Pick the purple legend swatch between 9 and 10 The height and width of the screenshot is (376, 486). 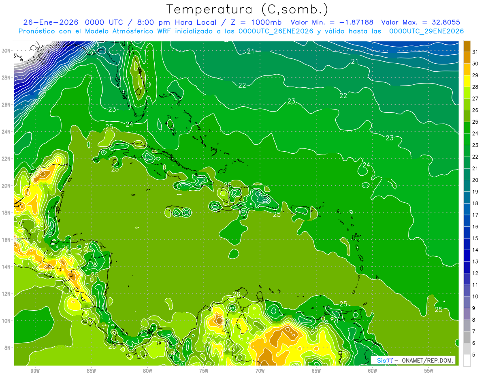[467, 302]
